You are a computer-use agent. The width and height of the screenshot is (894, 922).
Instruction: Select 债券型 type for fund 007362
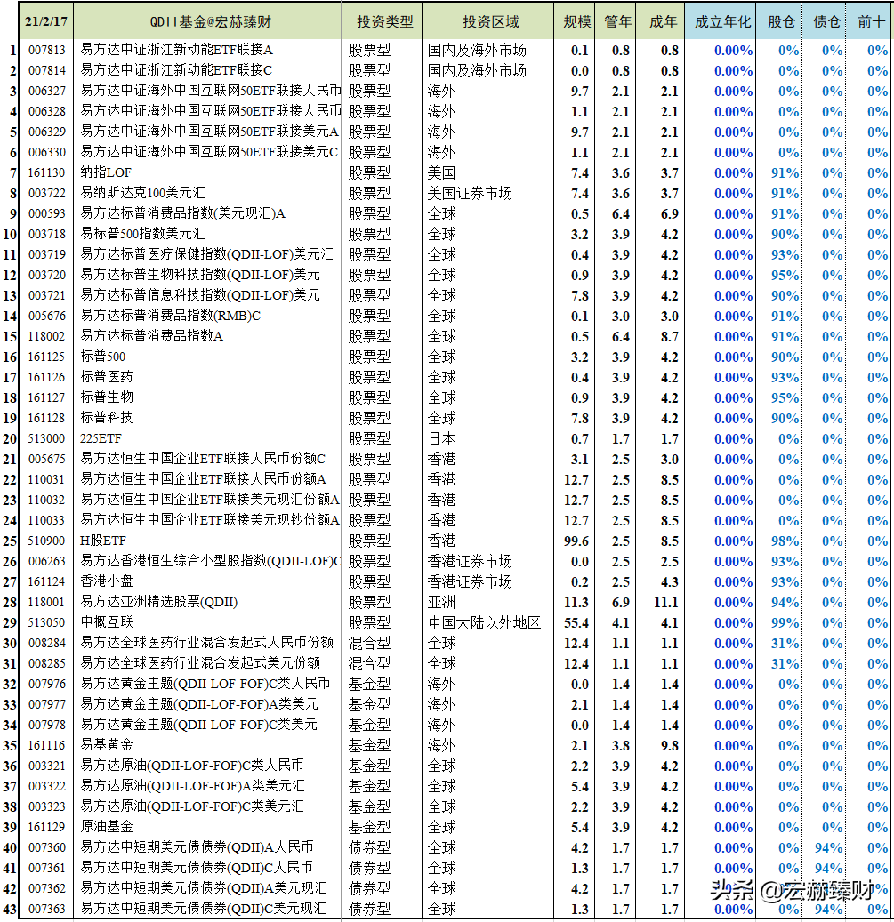pos(369,888)
